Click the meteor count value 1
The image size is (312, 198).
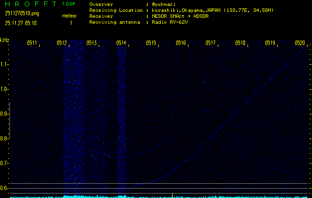coord(71,23)
